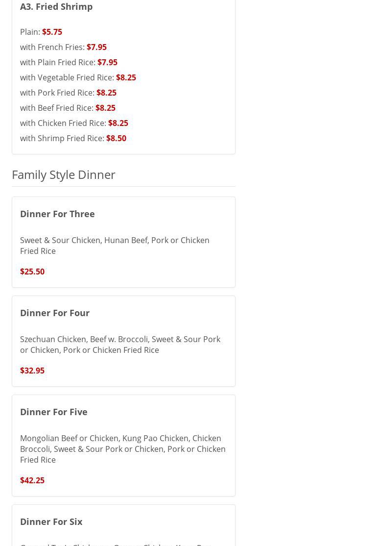Open the Dinner For Three item

tap(57, 214)
